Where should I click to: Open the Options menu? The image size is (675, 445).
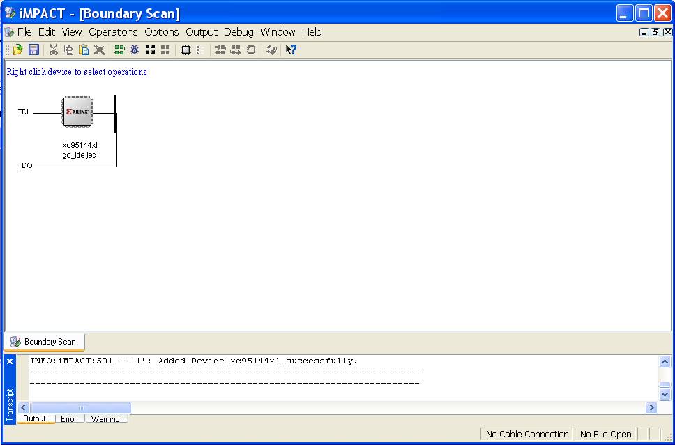point(162,32)
